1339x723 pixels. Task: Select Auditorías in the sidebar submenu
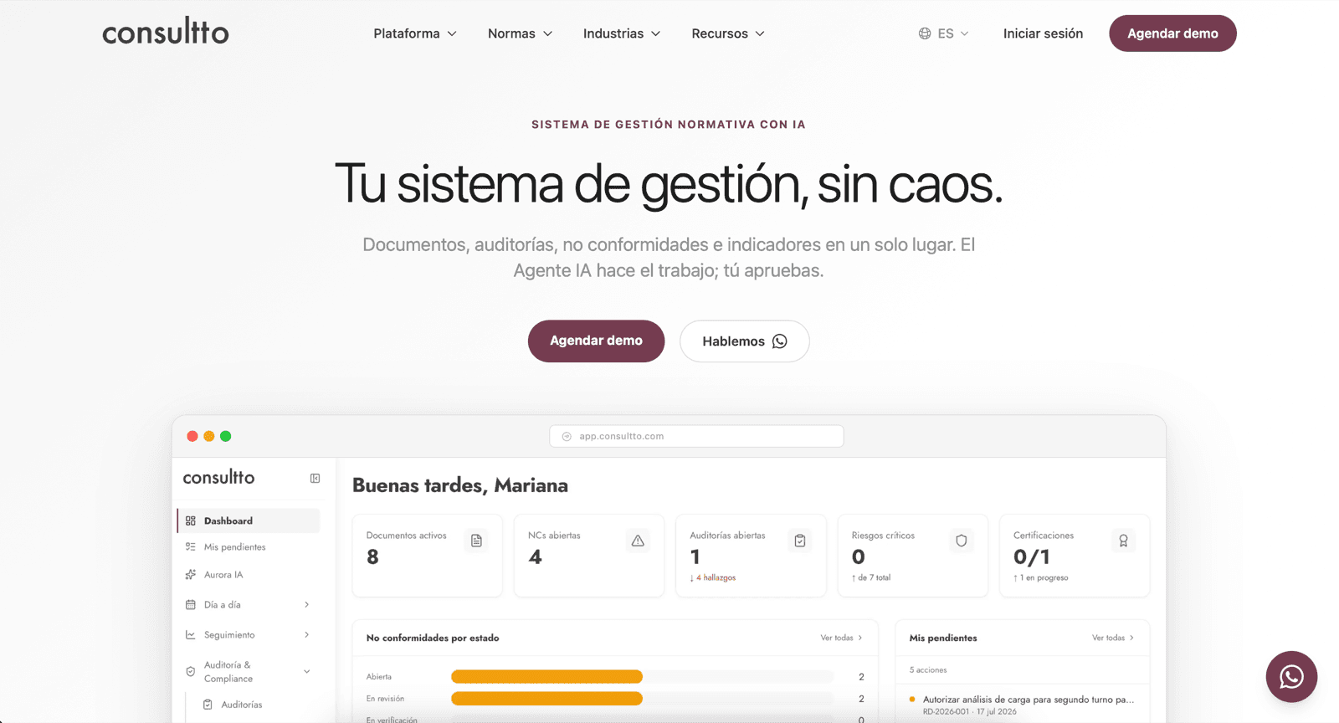[242, 705]
